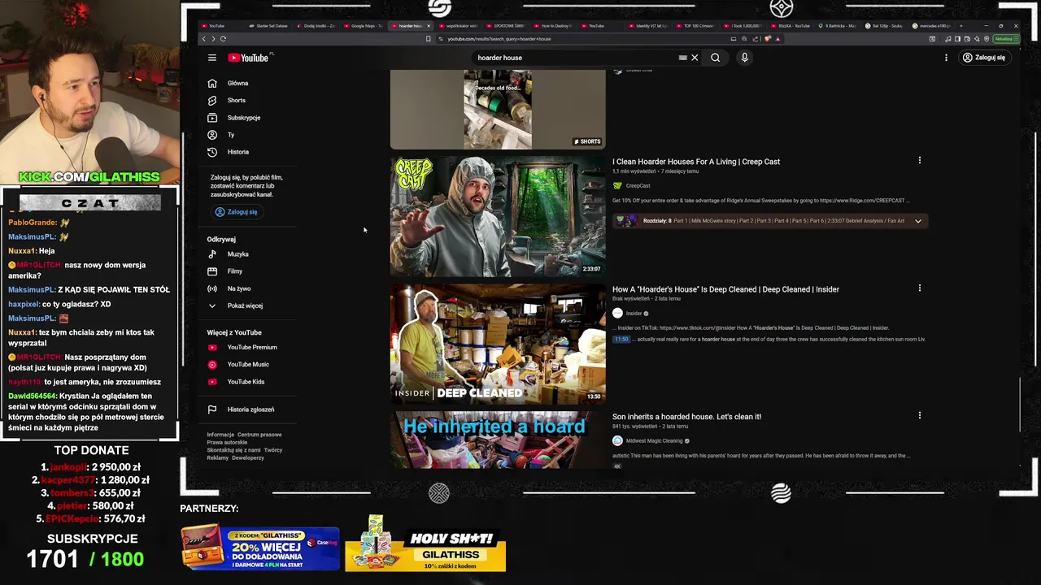This screenshot has width=1041, height=585.
Task: Click the browser back arrow
Action: click(203, 39)
